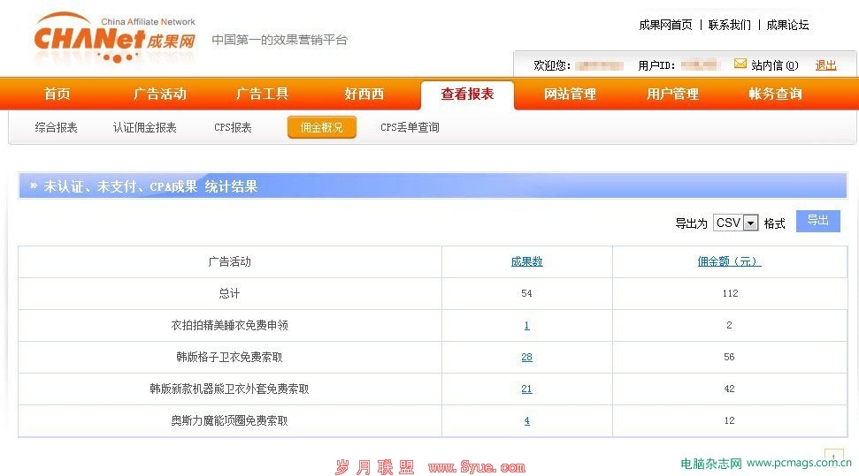The width and height of the screenshot is (859, 476).
Task: Open result count 28 for 韩版格子卫衣
Action: tap(526, 357)
